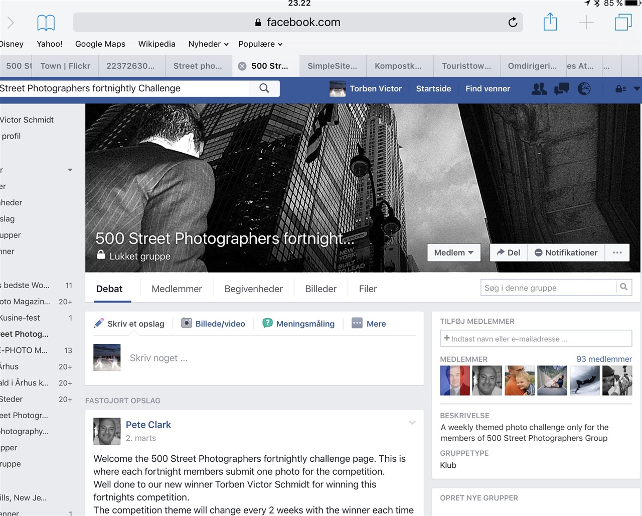Switch to Touristtow... browser tab
Image resolution: width=642 pixels, height=516 pixels.
466,66
